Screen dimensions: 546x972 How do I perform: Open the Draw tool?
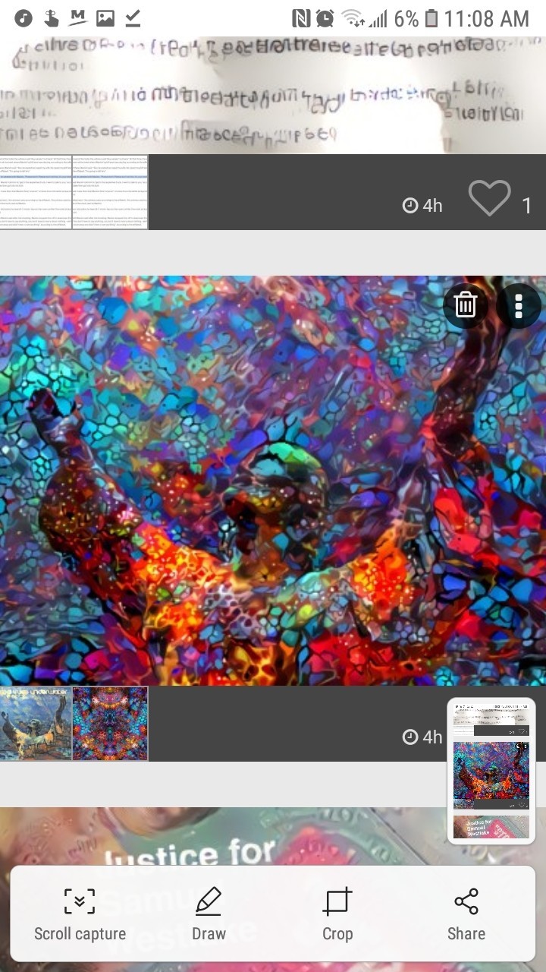pyautogui.click(x=209, y=914)
